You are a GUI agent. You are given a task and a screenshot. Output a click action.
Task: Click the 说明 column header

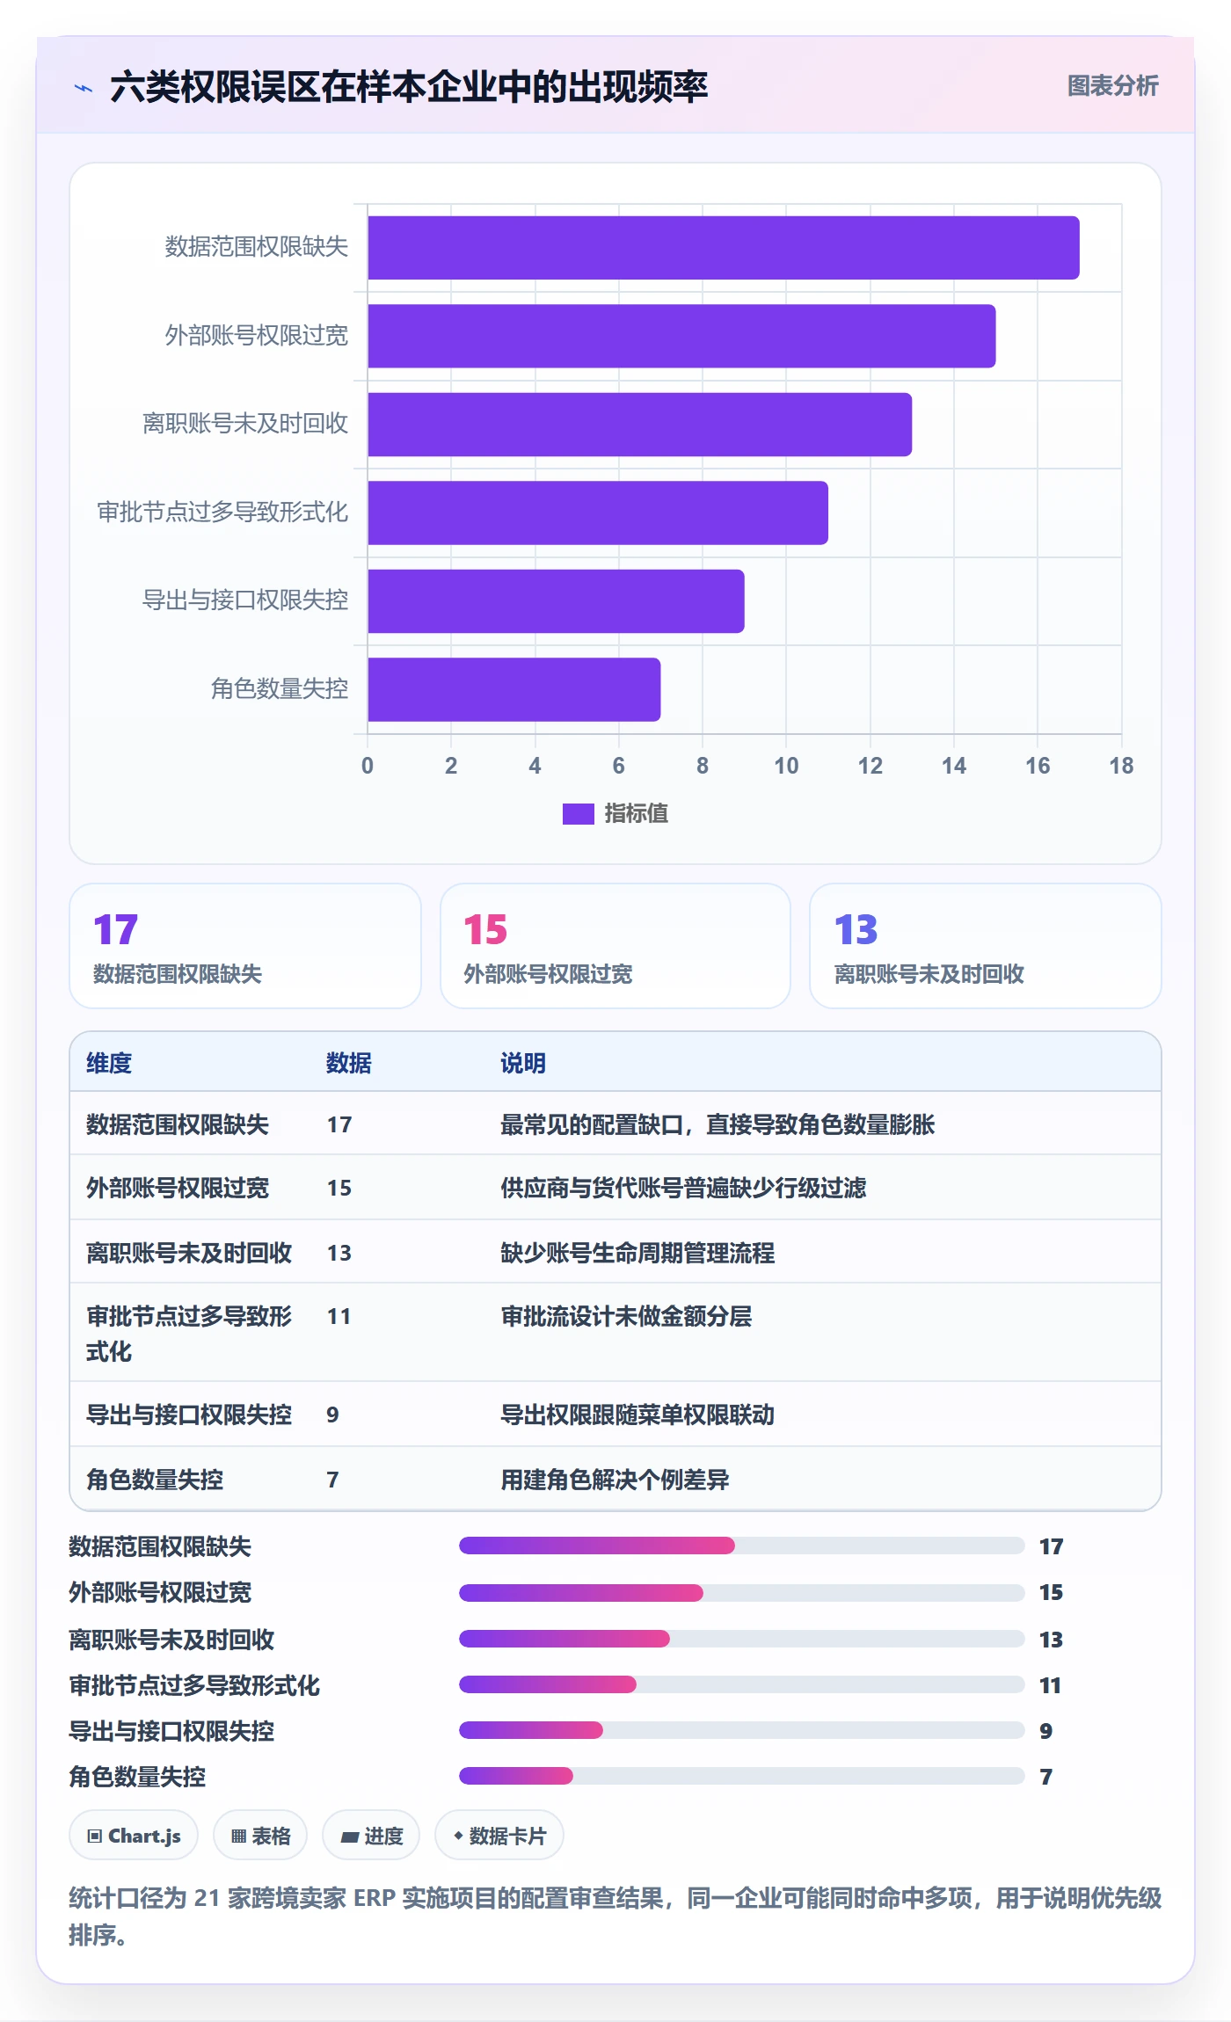pyautogui.click(x=523, y=1064)
